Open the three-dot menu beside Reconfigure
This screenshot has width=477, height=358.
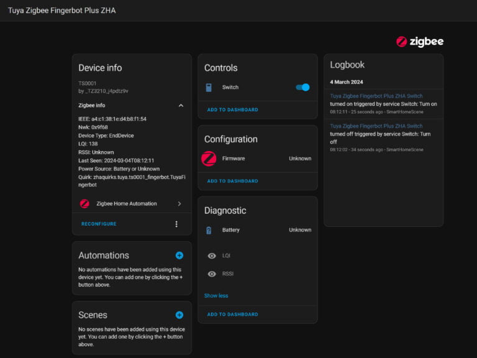click(176, 224)
